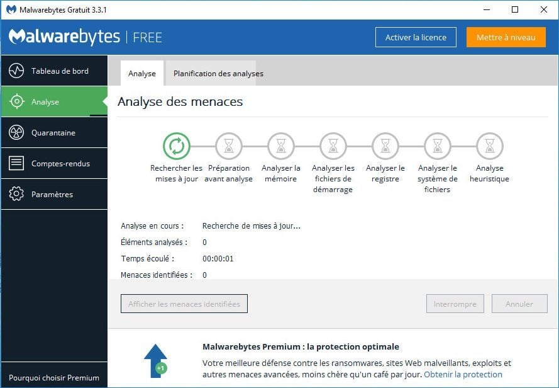Maximize the Malwarebytes window

[x=515, y=9]
